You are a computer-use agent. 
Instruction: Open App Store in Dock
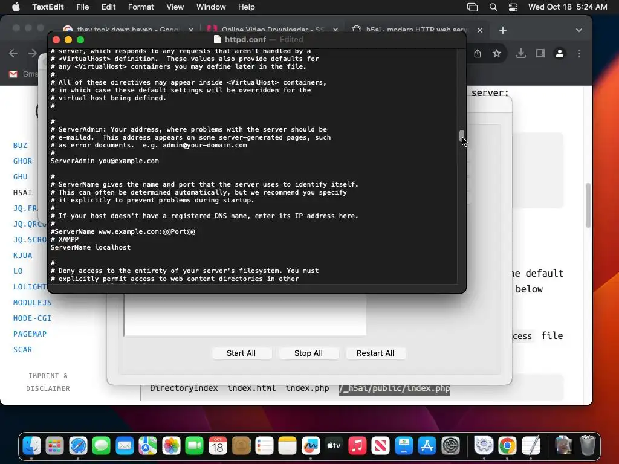tap(427, 446)
